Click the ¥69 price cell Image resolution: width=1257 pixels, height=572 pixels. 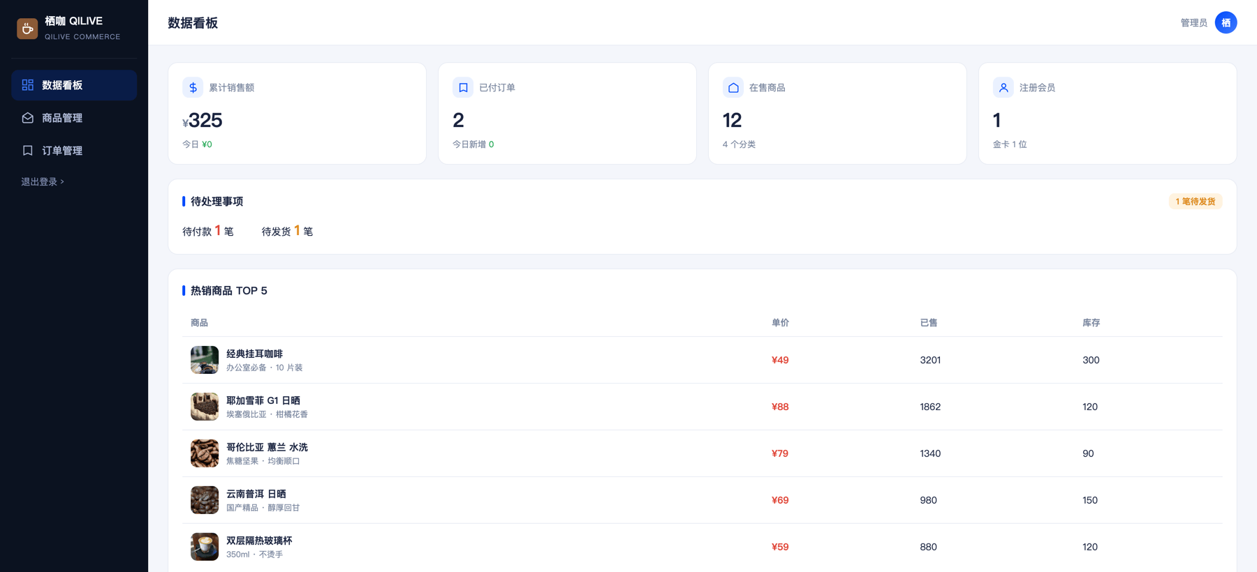(x=780, y=500)
